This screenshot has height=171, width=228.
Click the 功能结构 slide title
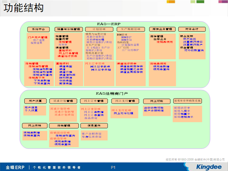click(23, 8)
